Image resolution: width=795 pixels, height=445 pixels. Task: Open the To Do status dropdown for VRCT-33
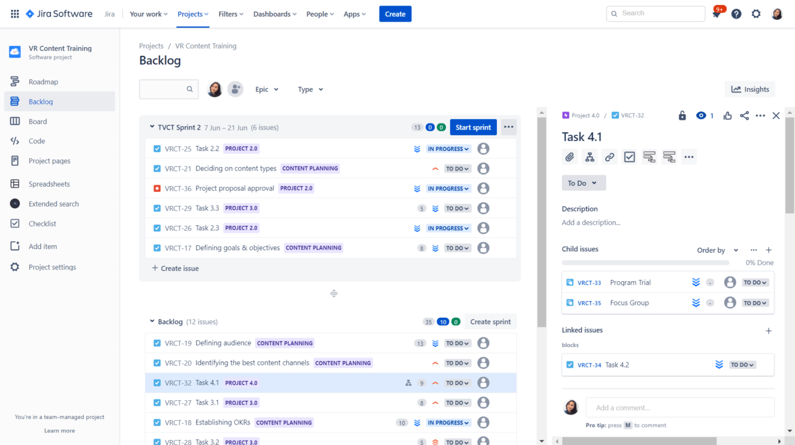point(755,282)
